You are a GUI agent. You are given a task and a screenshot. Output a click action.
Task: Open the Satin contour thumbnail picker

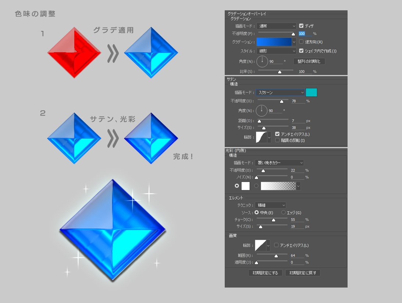(x=262, y=137)
